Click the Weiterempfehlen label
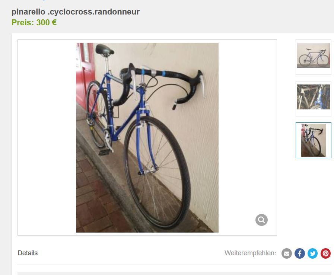 250,253
